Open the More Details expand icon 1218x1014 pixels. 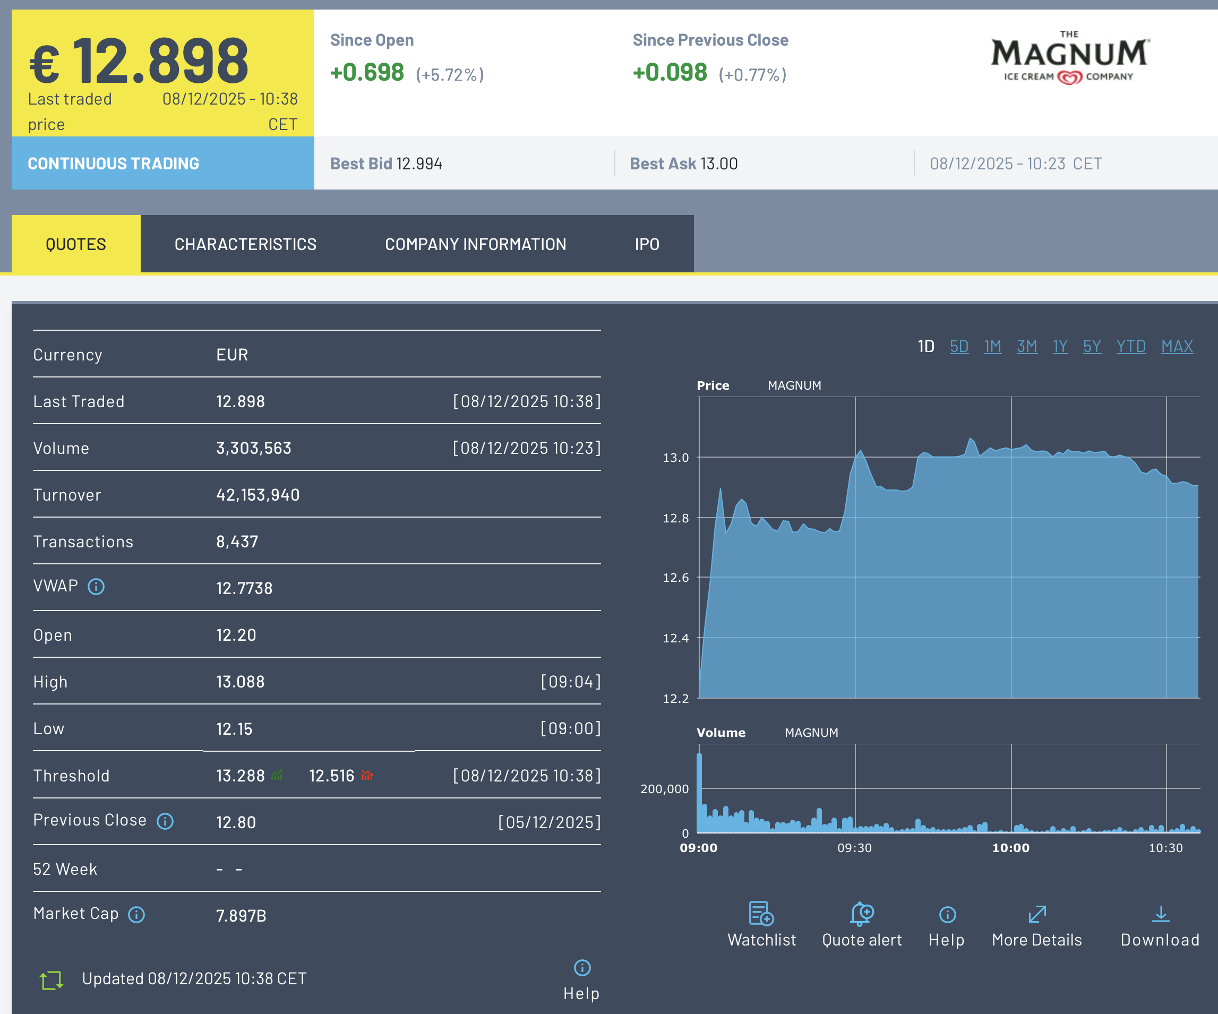[x=1036, y=915]
